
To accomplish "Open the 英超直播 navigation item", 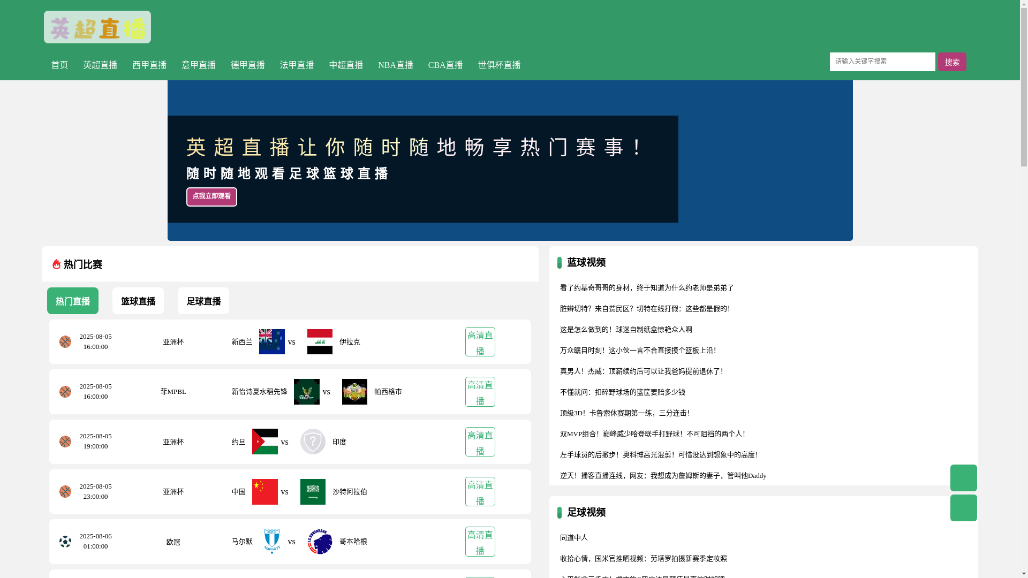I will point(100,65).
